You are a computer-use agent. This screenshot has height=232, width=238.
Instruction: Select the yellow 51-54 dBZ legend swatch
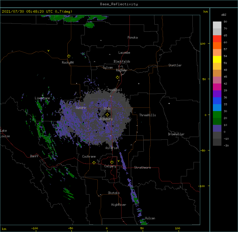click(217, 59)
